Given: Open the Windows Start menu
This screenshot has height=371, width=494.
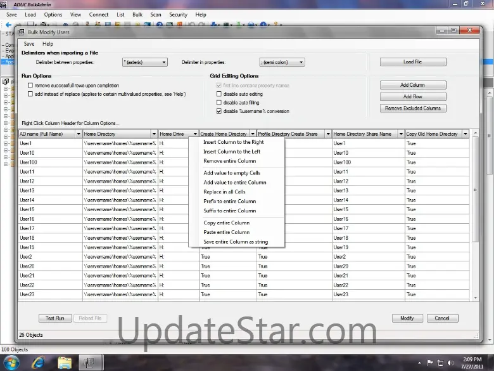Looking at the screenshot, I should click(11, 363).
